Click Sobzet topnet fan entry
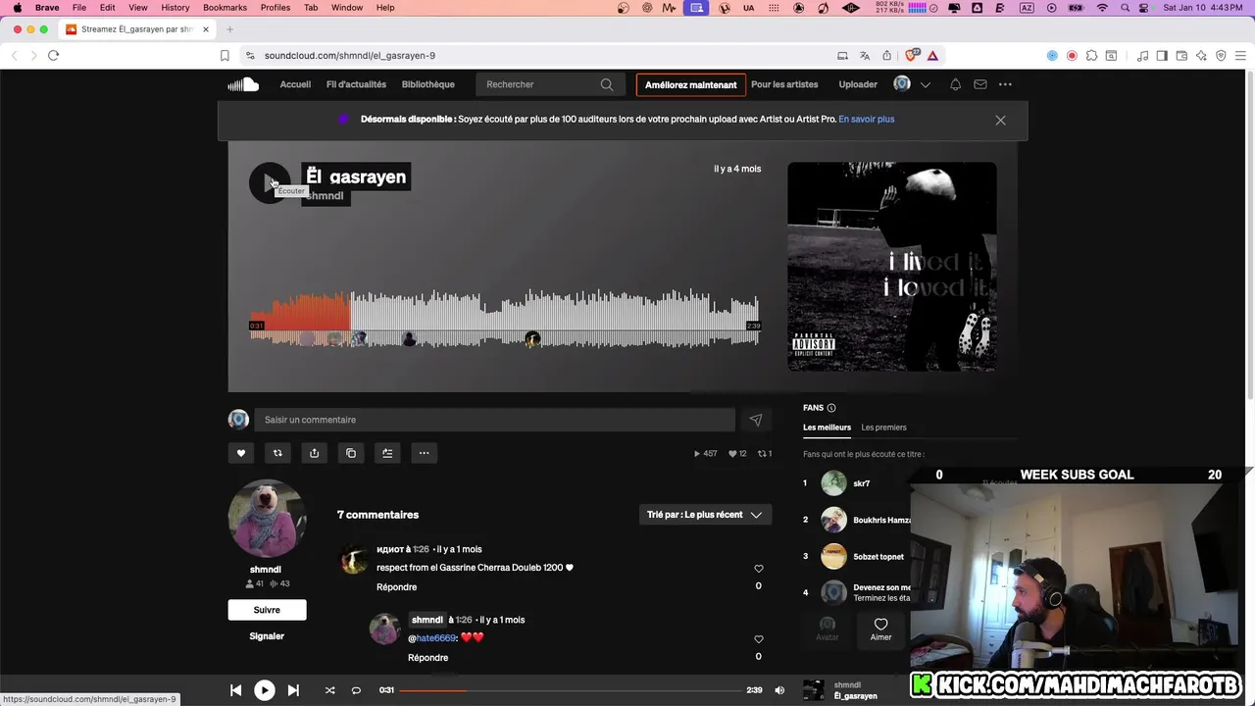This screenshot has height=706, width=1255. pyautogui.click(x=878, y=557)
